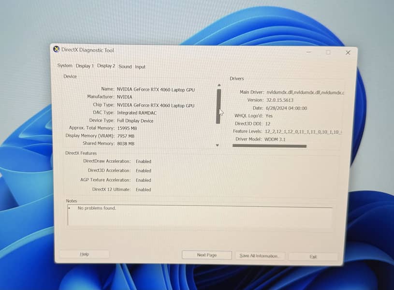Viewport: 394px width, 290px height.
Task: Close the DirectX Diagnostic Tool window
Action: [x=348, y=53]
